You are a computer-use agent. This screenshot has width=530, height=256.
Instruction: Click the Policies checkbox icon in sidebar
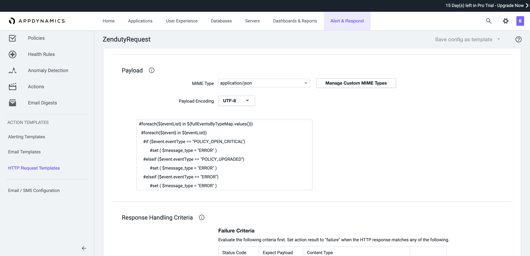(x=13, y=38)
